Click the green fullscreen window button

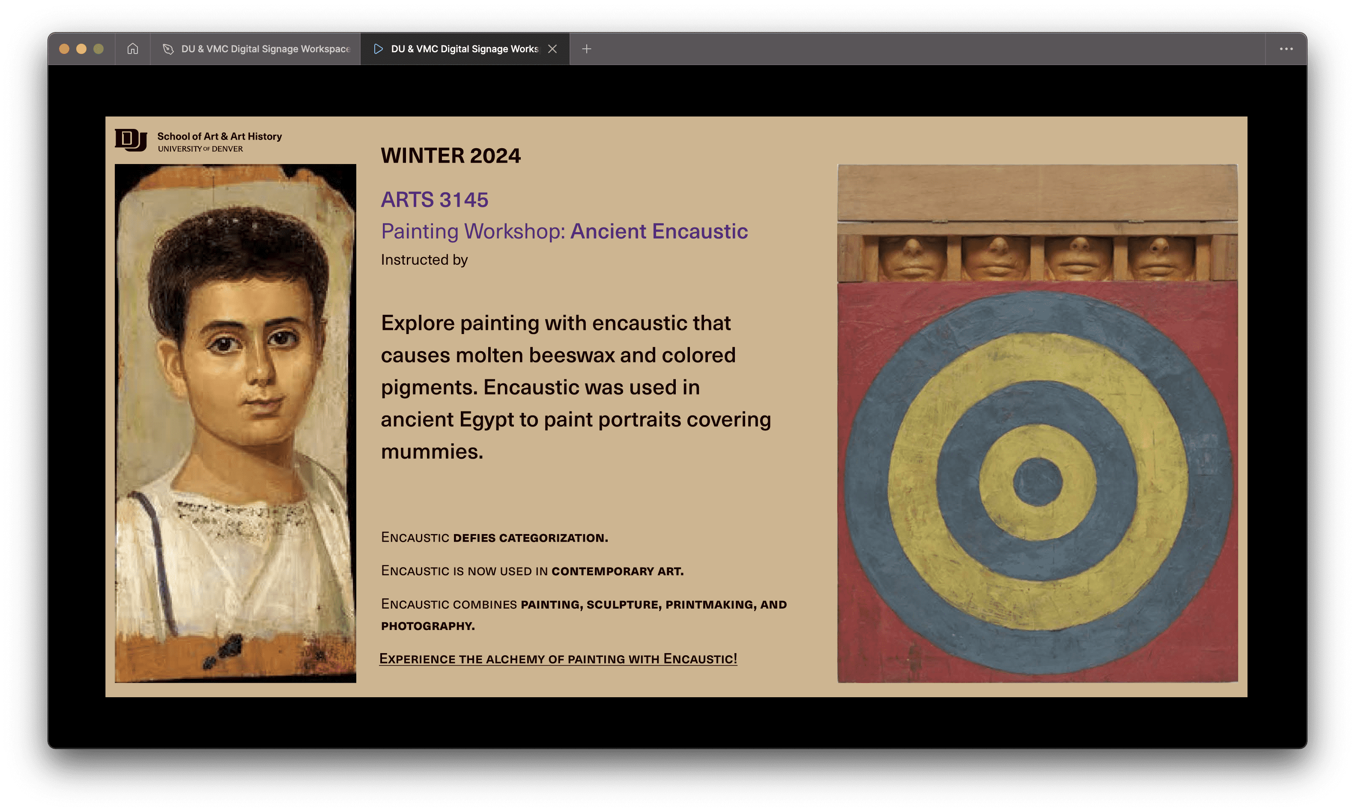tap(98, 49)
